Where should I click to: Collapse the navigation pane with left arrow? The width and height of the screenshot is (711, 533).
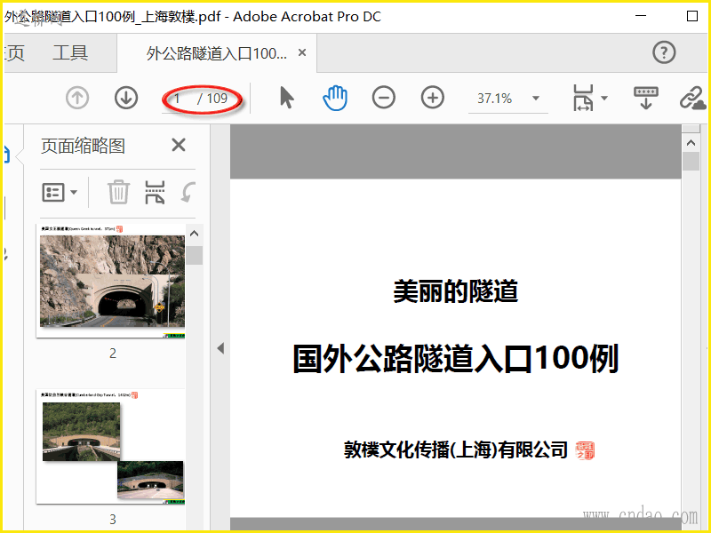[x=220, y=348]
